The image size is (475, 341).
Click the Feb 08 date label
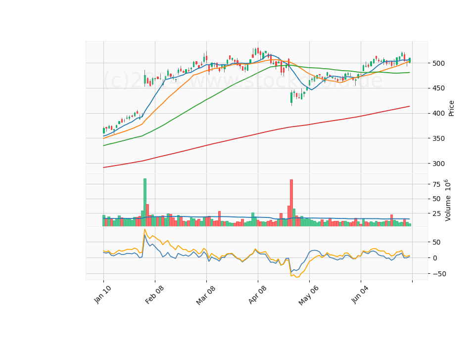(x=154, y=295)
